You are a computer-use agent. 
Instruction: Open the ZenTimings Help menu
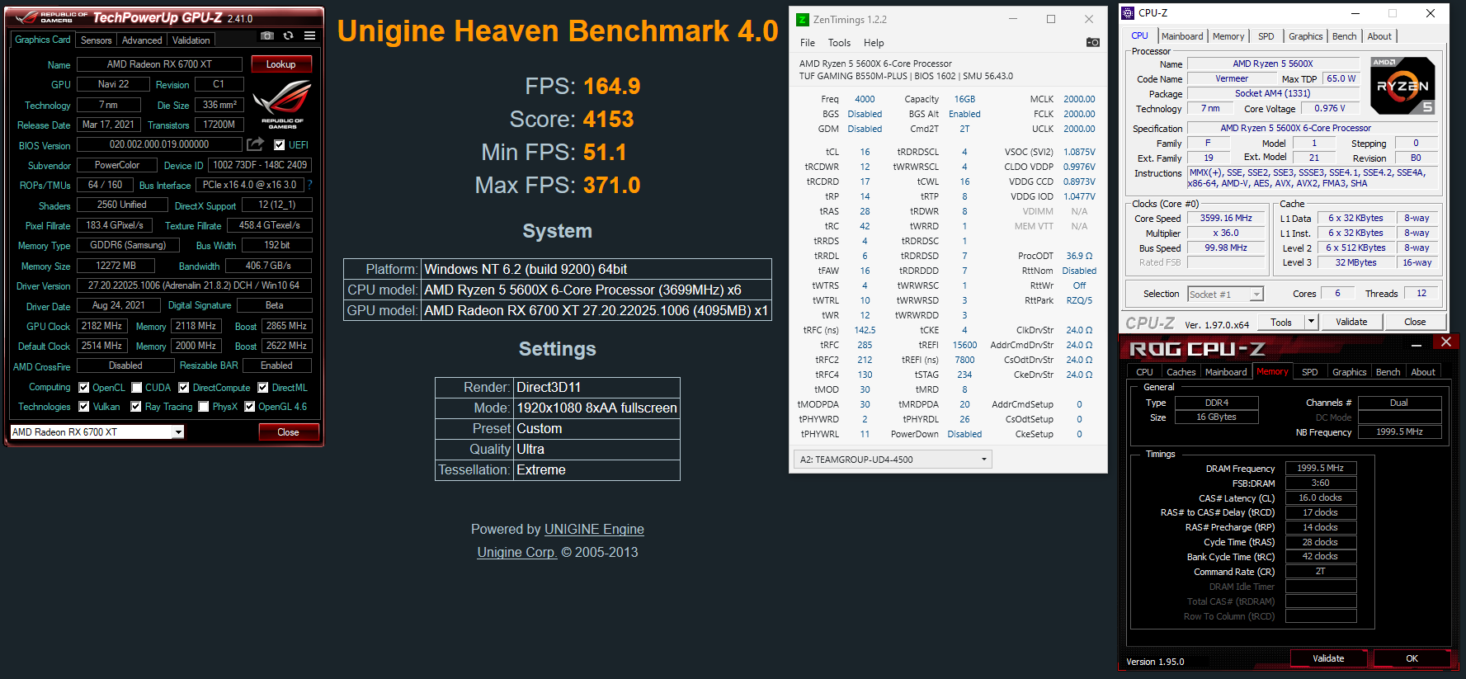[874, 43]
